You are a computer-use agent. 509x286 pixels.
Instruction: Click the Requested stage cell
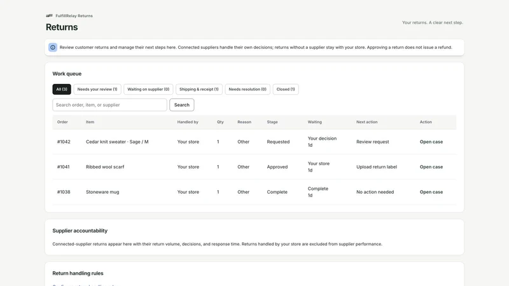point(278,142)
